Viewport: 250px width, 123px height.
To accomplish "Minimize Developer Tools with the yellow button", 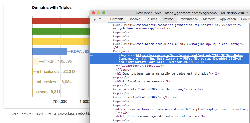I will point(99,13).
